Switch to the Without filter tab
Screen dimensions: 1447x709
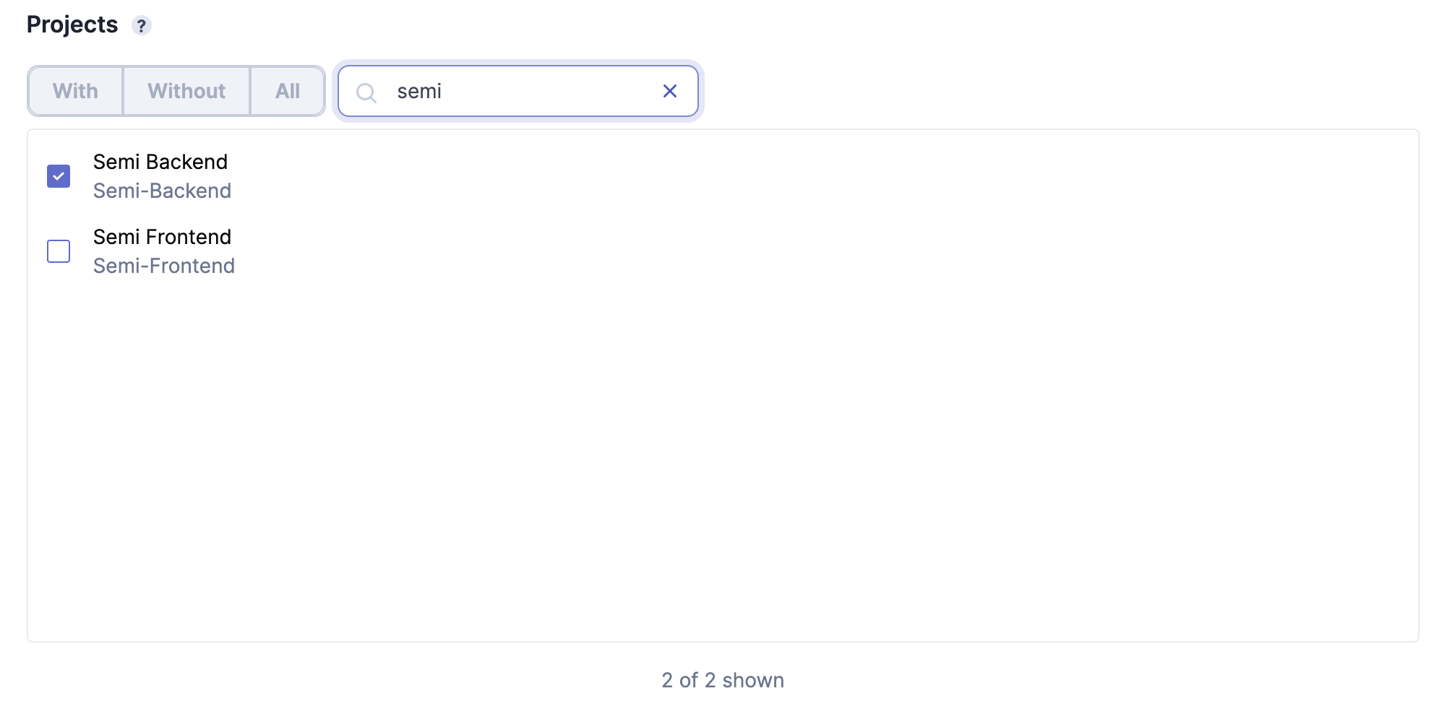(x=186, y=91)
